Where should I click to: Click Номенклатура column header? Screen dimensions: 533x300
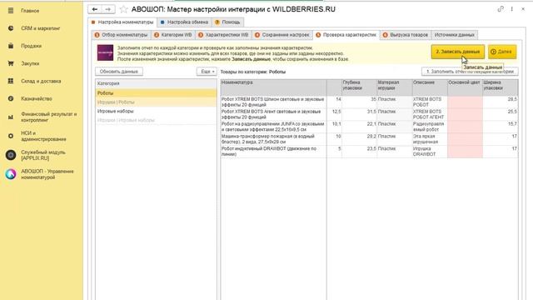[x=274, y=87]
